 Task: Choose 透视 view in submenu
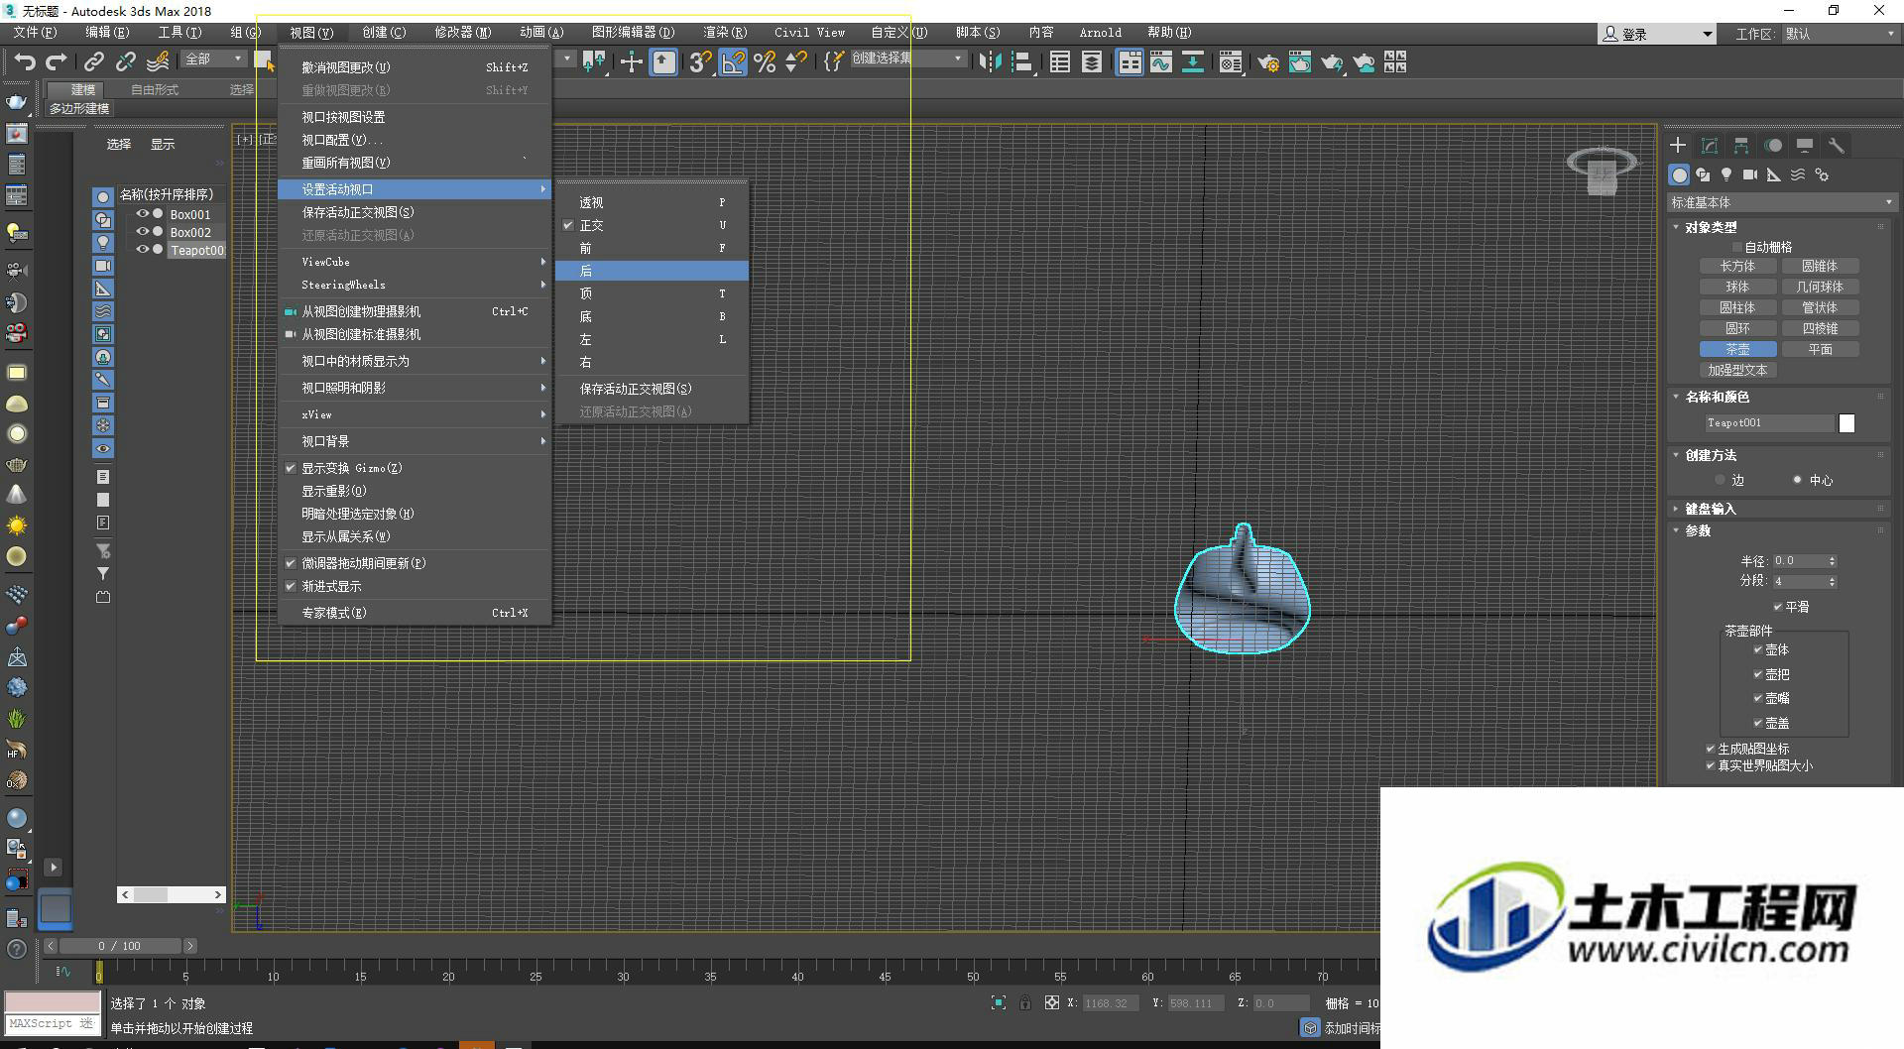[x=653, y=202]
